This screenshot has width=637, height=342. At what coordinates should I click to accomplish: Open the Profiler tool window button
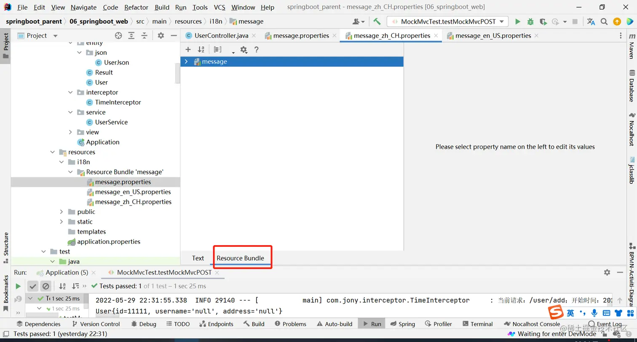pyautogui.click(x=439, y=324)
